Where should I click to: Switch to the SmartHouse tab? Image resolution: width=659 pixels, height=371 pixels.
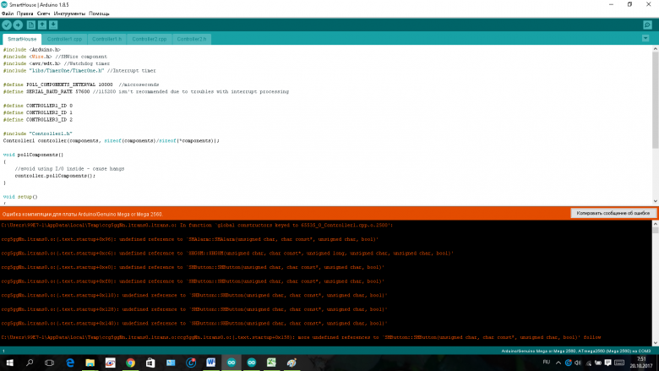(x=22, y=39)
